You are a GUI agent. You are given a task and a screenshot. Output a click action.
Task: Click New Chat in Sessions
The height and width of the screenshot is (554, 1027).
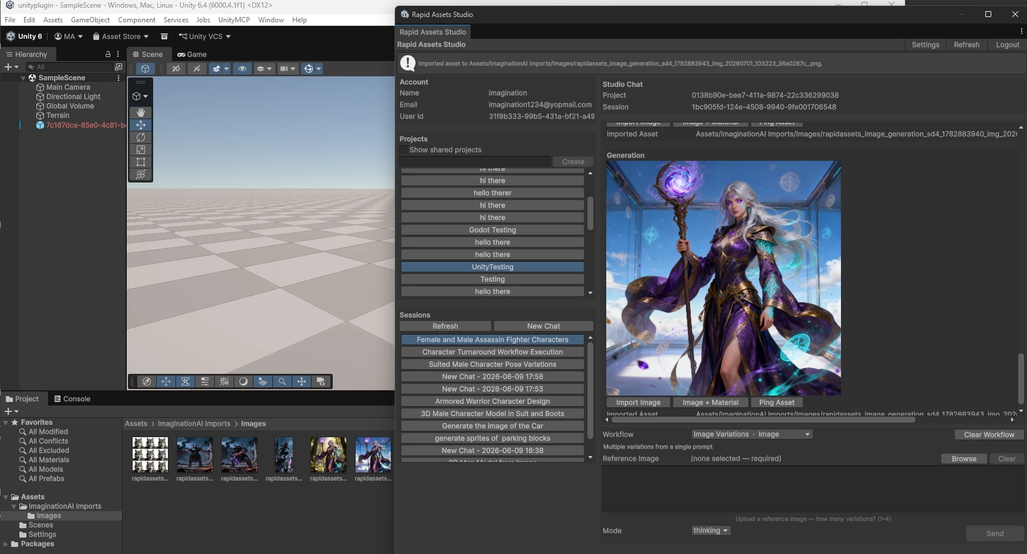click(x=543, y=326)
